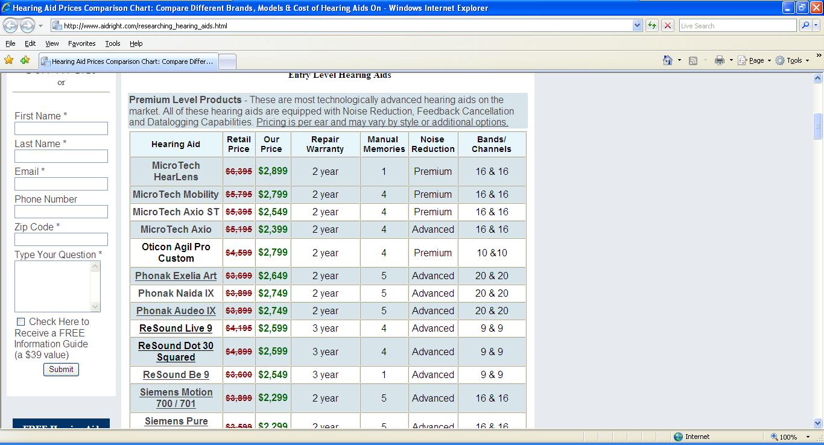This screenshot has width=824, height=445.
Task: Click the MicroTech HearLens product name
Action: tap(176, 171)
